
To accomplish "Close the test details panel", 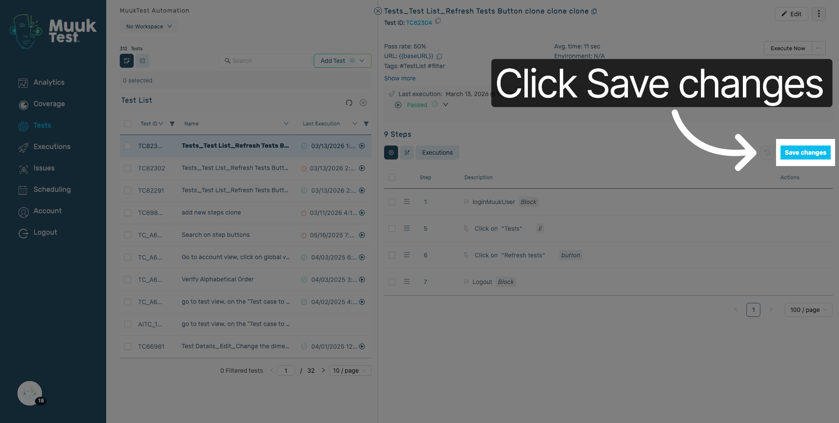I will [x=378, y=11].
